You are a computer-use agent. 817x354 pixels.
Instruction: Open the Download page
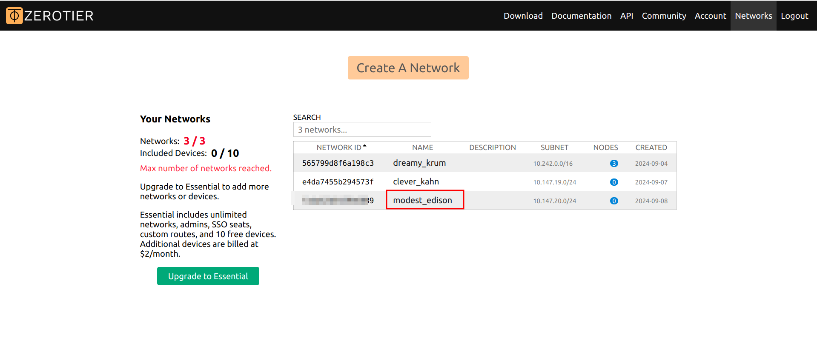point(523,16)
